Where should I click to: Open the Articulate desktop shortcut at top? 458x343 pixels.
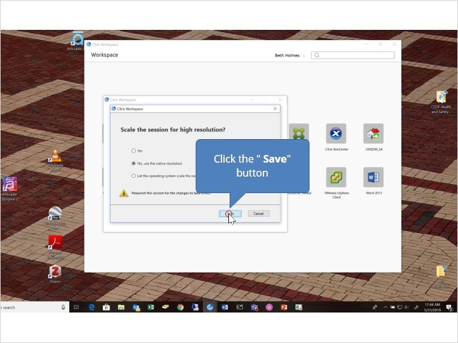click(x=77, y=38)
